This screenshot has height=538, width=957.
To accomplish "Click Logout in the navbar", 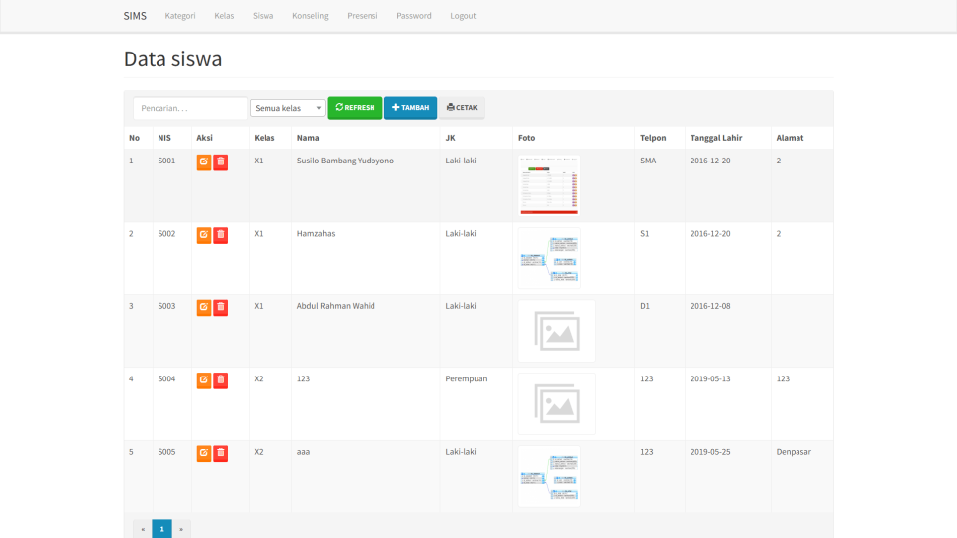I will 463,16.
